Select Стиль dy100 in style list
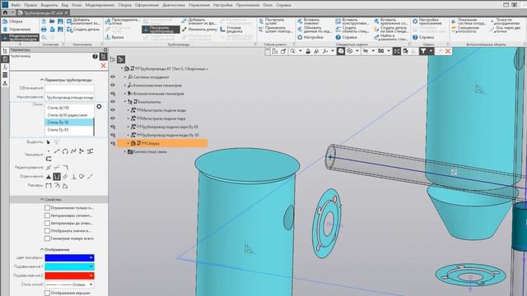The image size is (527, 296). 69,108
